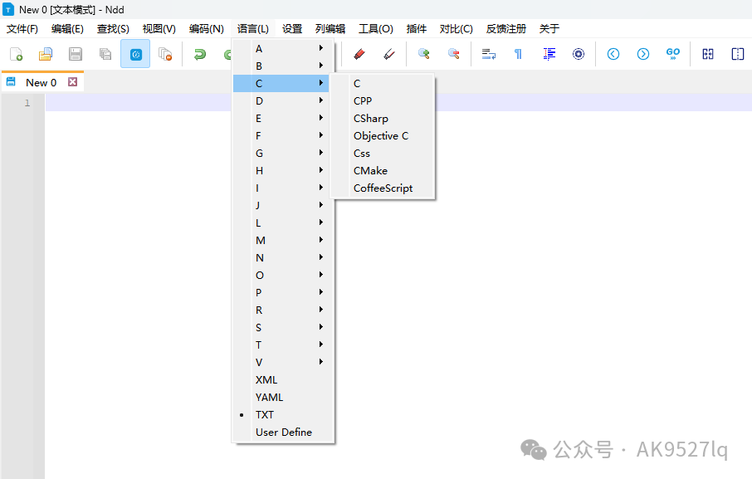Open the 列编辑 menu
The image size is (752, 479).
coord(330,29)
